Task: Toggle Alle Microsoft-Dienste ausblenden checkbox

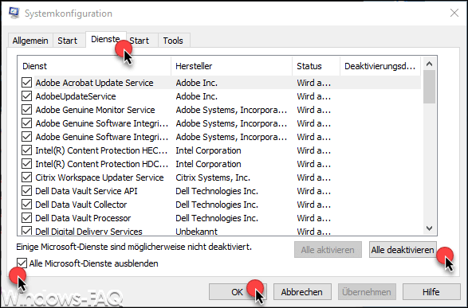Action: click(22, 263)
